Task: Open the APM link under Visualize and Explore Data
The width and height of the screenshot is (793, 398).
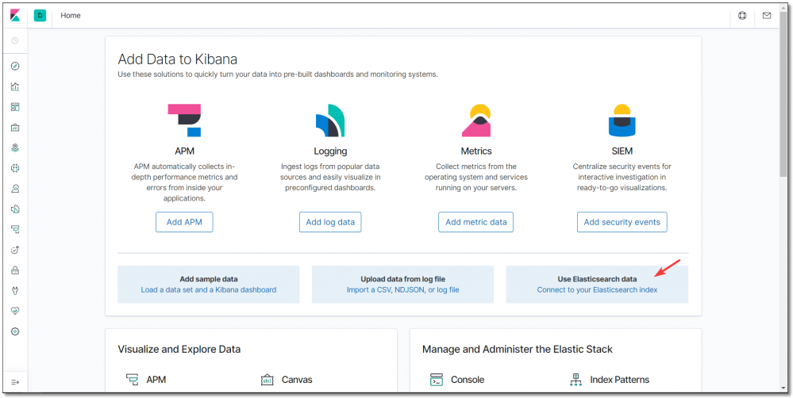Action: (156, 380)
